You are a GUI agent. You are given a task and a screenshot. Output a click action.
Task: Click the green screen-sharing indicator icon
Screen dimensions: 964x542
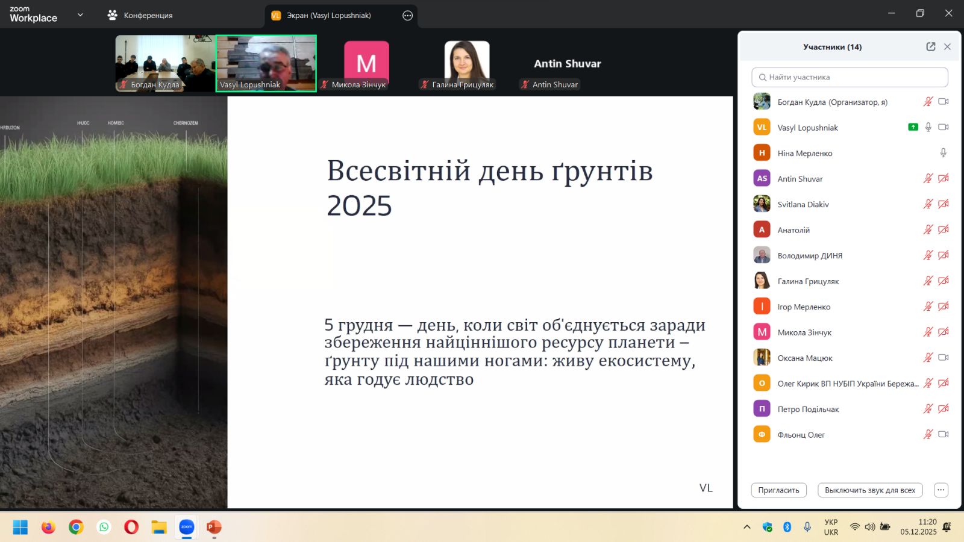[x=913, y=127]
